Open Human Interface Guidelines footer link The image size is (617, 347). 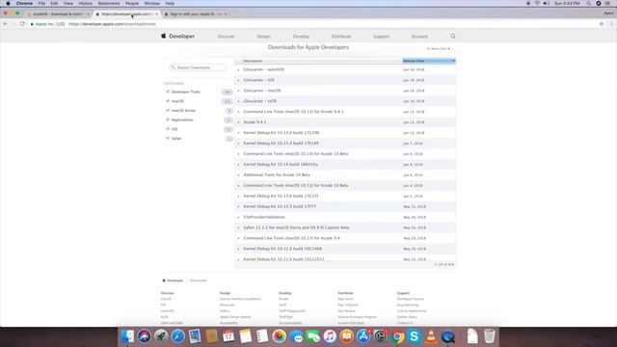(240, 299)
